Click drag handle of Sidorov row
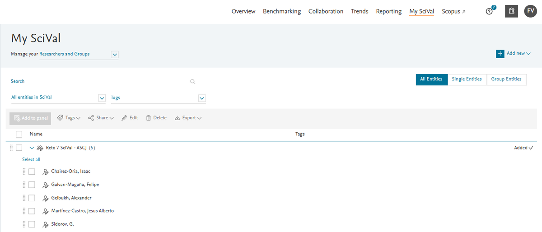 (24, 224)
